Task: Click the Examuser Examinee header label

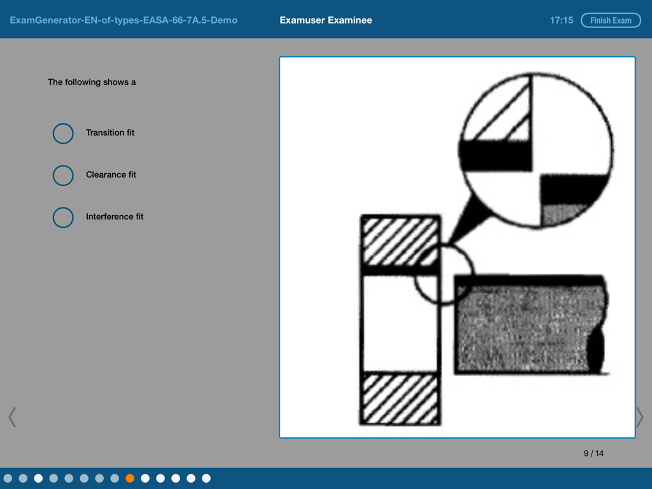Action: coord(325,20)
